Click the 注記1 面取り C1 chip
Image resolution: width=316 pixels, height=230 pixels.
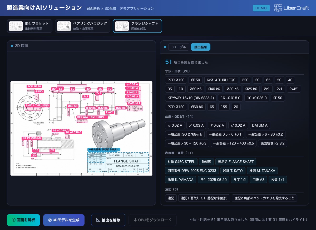204,198
